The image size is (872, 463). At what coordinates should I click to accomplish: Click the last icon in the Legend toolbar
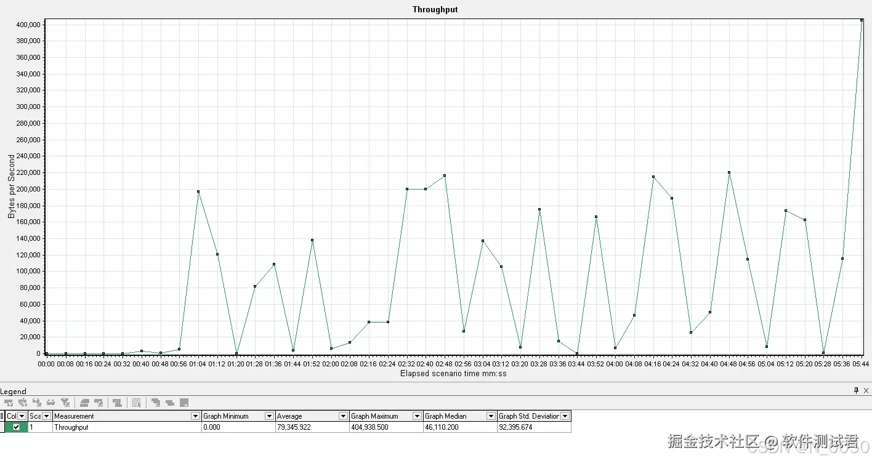pyautogui.click(x=184, y=403)
